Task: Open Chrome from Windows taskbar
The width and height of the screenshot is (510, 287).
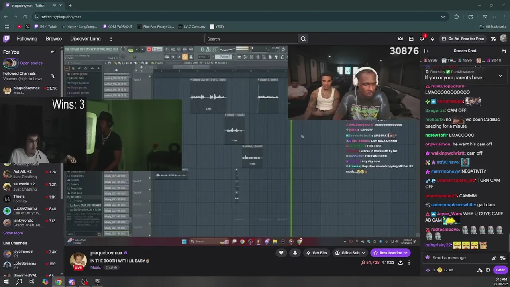Action: coord(58,282)
